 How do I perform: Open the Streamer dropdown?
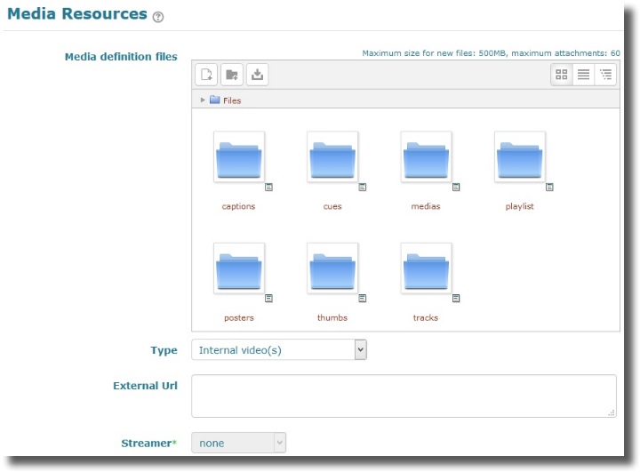click(x=239, y=443)
